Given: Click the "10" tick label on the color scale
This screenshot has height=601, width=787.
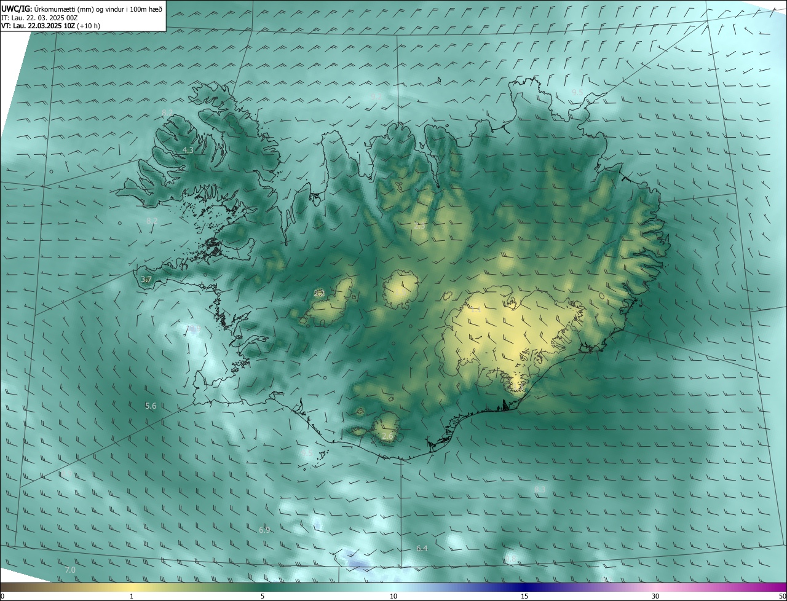Looking at the screenshot, I should [393, 596].
